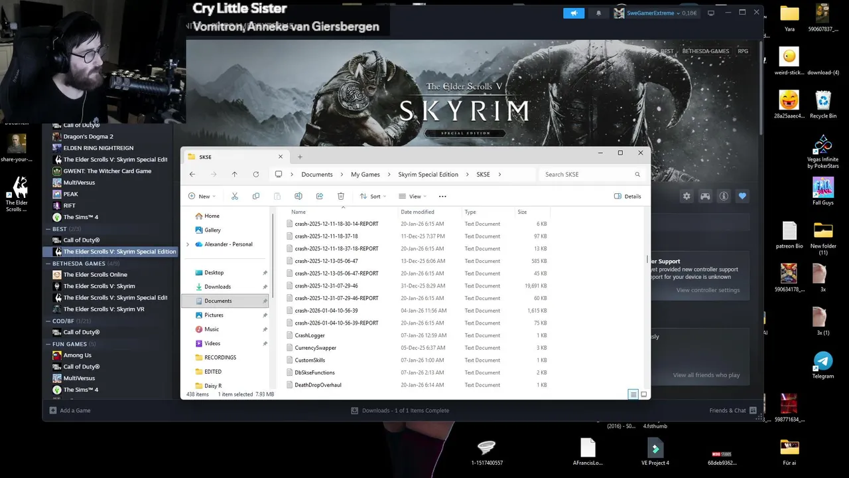Click Documents in the breadcrumb path

tap(317, 175)
